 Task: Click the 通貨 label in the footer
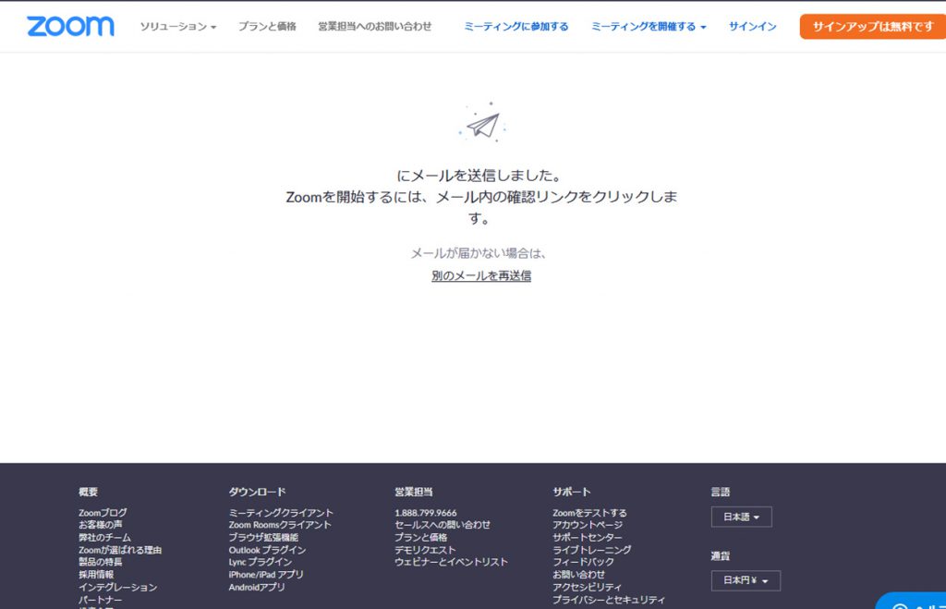coord(721,556)
